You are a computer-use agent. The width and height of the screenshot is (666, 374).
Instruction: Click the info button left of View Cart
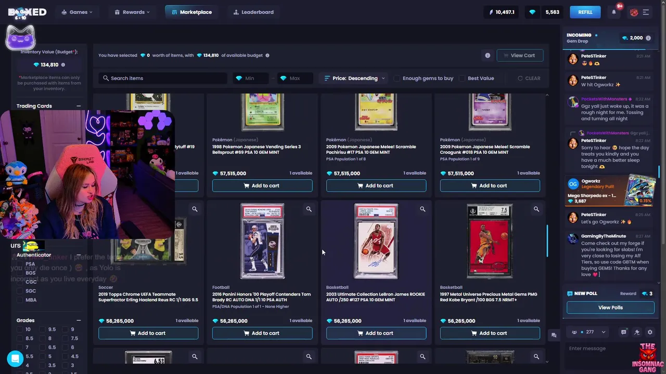(488, 56)
